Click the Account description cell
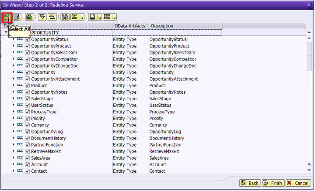Viewport: 315px width, 191px height. click(x=157, y=164)
